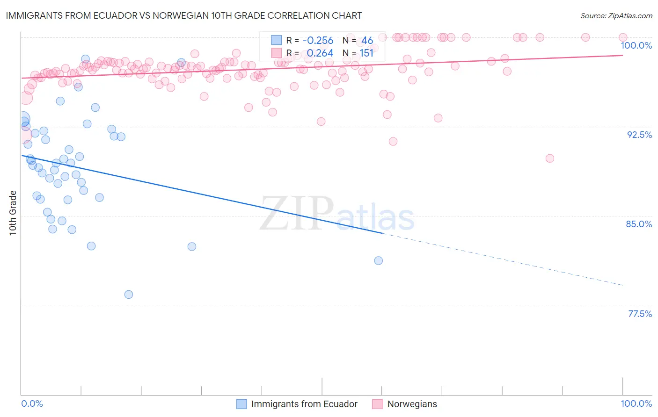Select the Norwegians legend label

click(412, 404)
